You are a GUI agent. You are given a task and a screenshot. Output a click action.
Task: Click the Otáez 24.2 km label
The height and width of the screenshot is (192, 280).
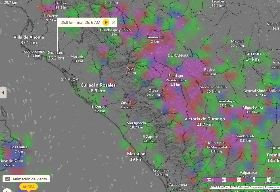(153, 92)
